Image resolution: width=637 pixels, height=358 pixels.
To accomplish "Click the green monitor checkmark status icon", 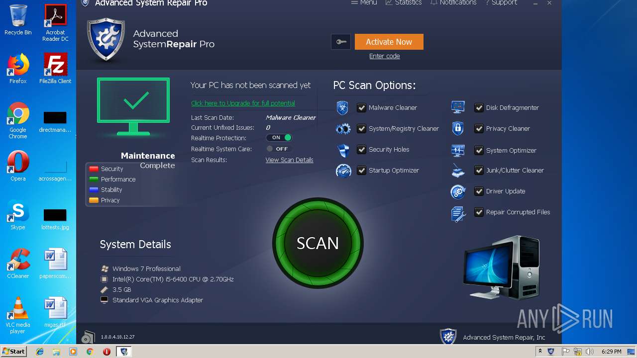I will pyautogui.click(x=133, y=106).
